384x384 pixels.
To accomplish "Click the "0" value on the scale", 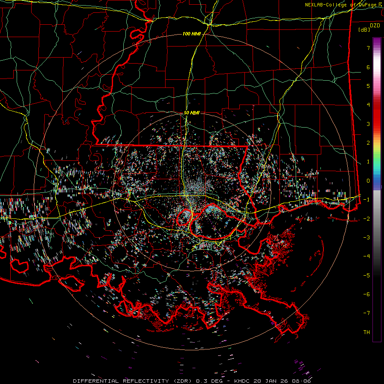I will coord(368,181).
